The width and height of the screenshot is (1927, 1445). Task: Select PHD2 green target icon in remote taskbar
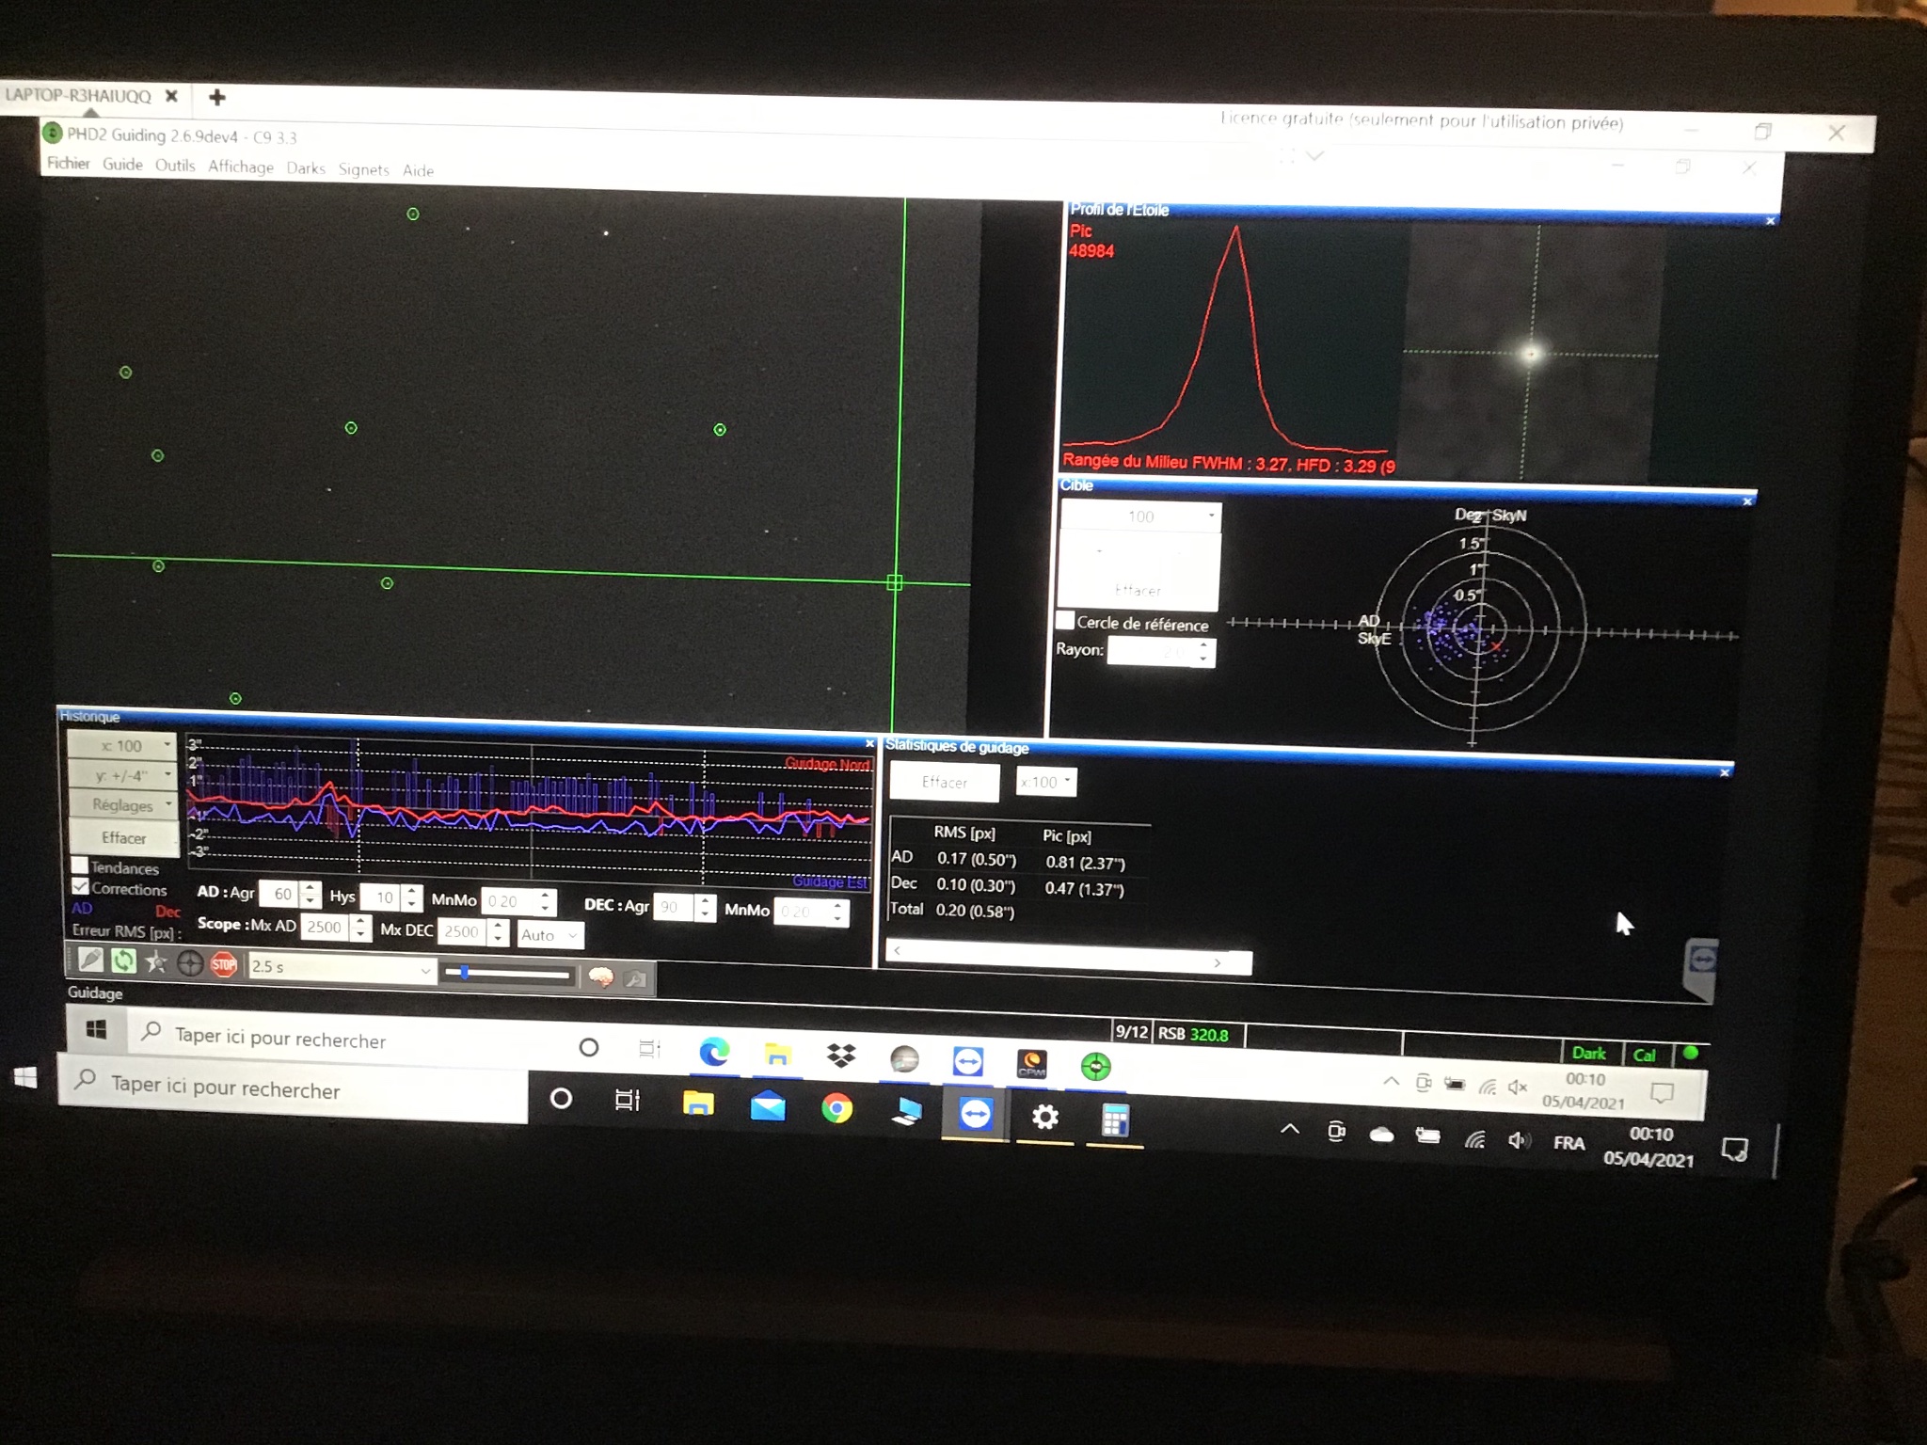(1095, 1067)
